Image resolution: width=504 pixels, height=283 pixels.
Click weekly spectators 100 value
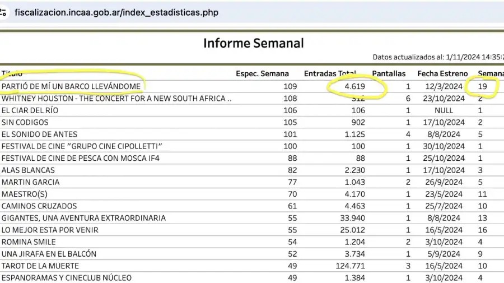pos(290,146)
